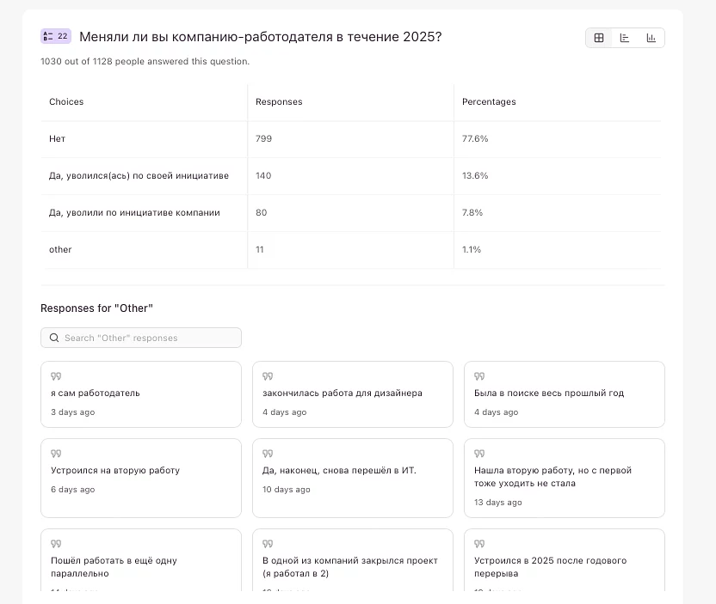The image size is (716, 604).
Task: Switch to vertical column chart view
Action: point(651,38)
